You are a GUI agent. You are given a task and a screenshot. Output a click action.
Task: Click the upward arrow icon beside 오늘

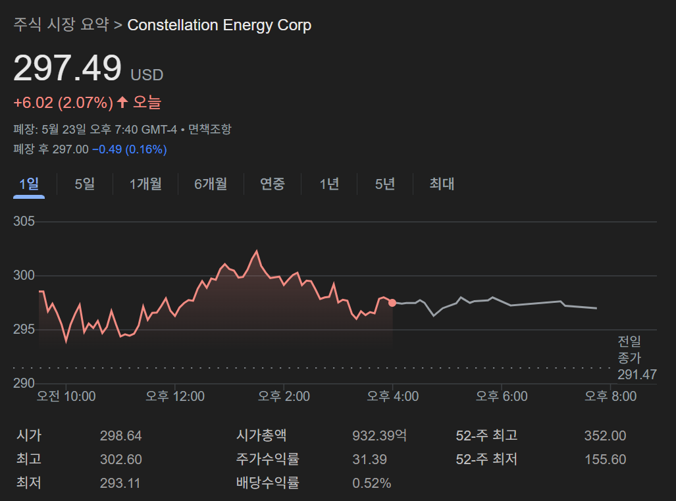(x=122, y=102)
